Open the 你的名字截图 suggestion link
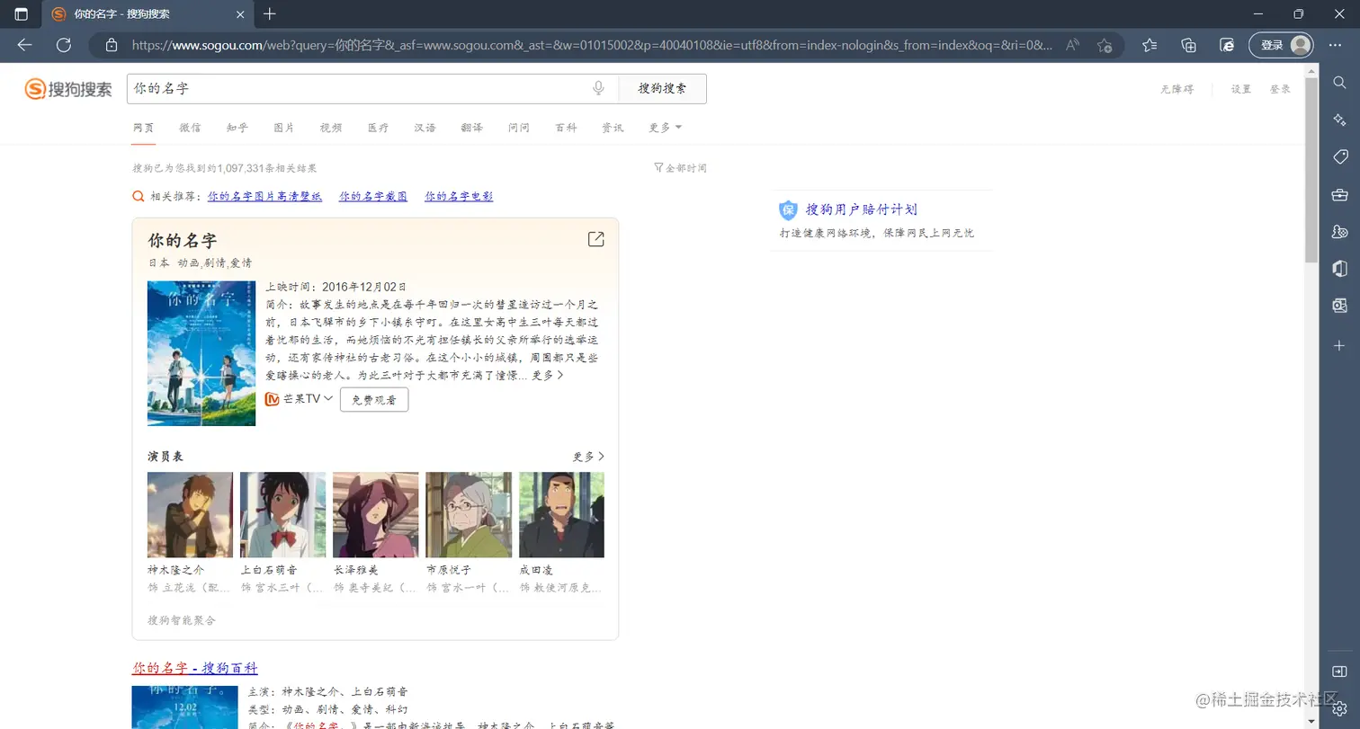Viewport: 1360px width, 729px height. coord(373,196)
